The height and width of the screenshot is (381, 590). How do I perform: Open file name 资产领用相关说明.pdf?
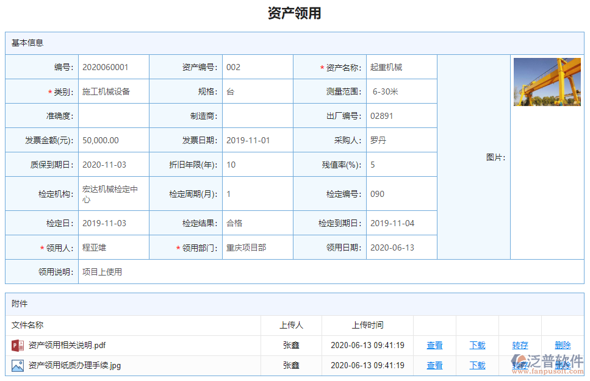click(x=67, y=346)
